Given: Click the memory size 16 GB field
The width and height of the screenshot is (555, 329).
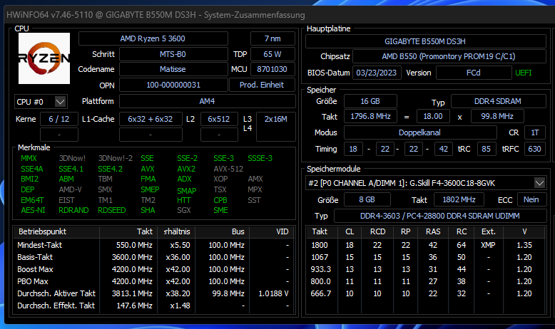Looking at the screenshot, I should pos(370,101).
